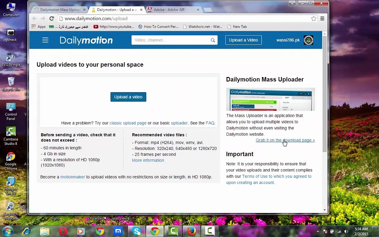
Task: Click the Dailymotion logo
Action: coord(86,40)
